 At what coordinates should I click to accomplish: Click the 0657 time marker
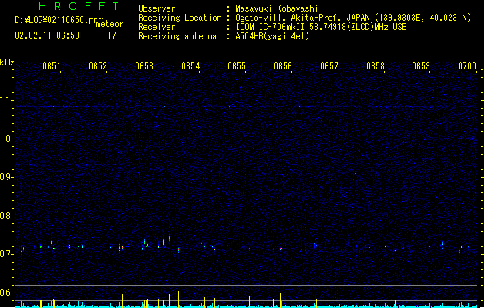(x=329, y=66)
